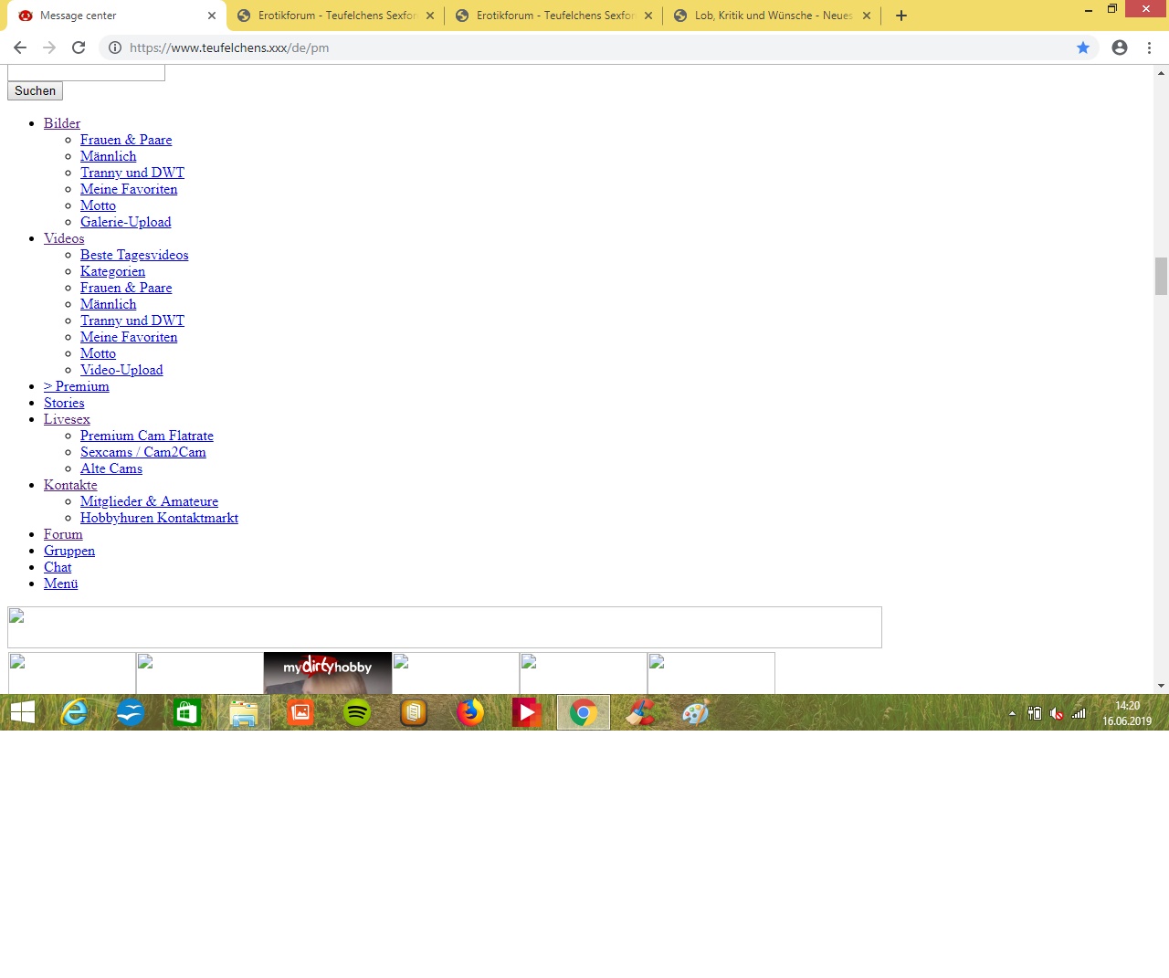Click the browser back arrow

tap(20, 47)
